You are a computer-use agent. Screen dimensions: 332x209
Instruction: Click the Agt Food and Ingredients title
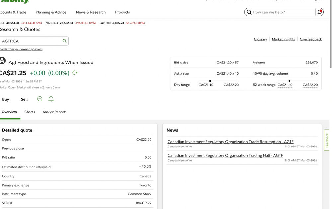click(x=51, y=63)
